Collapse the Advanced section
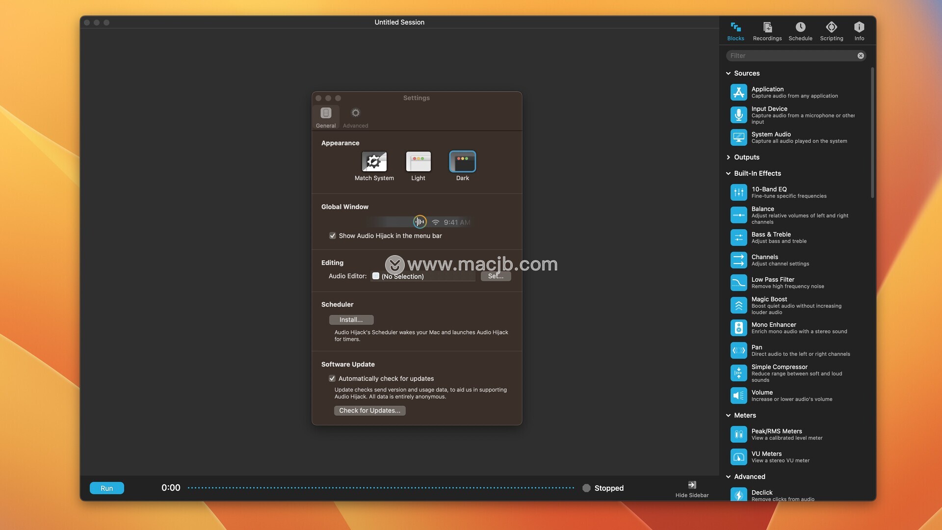 [x=728, y=477]
